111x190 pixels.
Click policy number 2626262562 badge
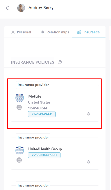point(42,114)
